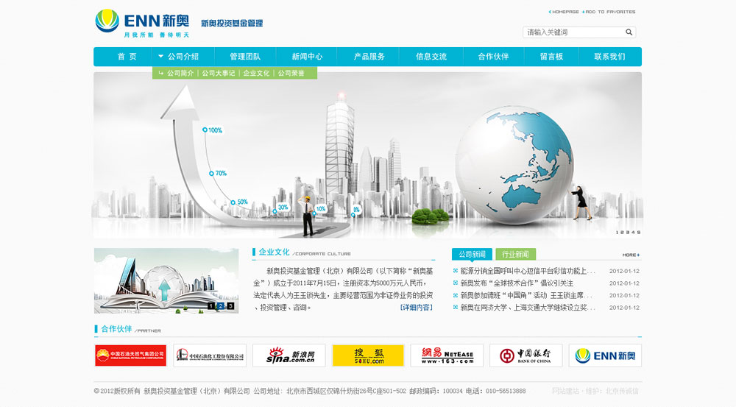Image resolution: width=736 pixels, height=407 pixels.
Task: Open the Sohu 搜狐 partner logo
Action: [368, 355]
